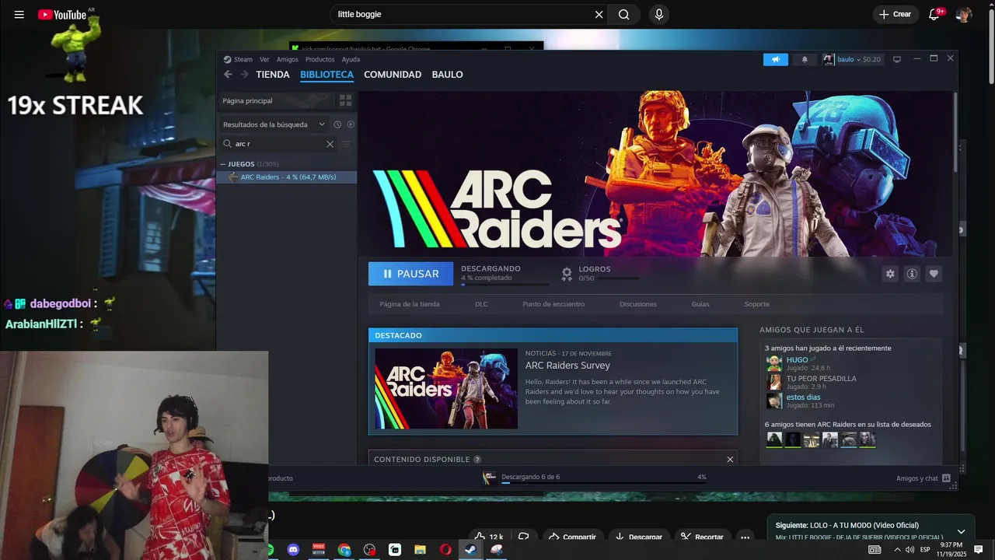Clear the YouTube search text
This screenshot has height=560, width=995.
click(x=599, y=15)
